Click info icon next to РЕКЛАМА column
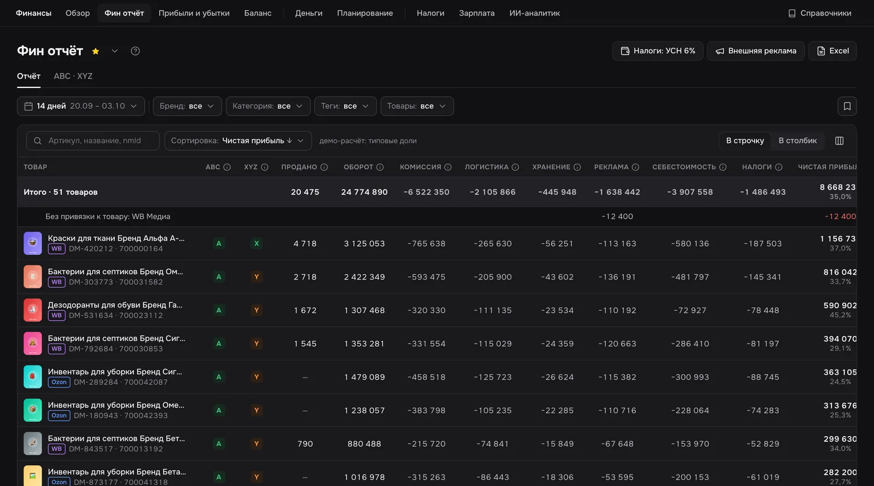 click(x=635, y=167)
